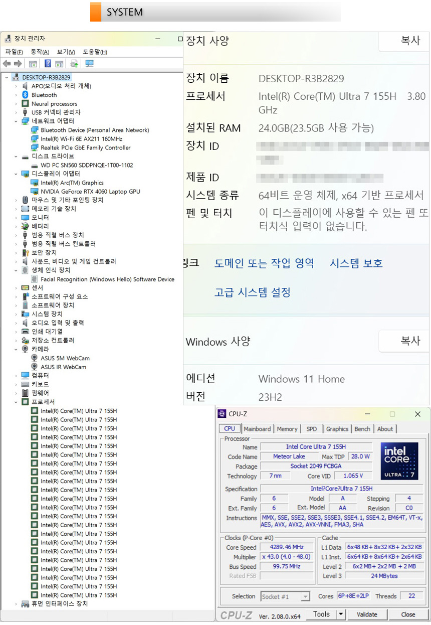The width and height of the screenshot is (431, 625).
Task: Open the Tools dropdown arrow in CPU-Z
Action: [341, 614]
